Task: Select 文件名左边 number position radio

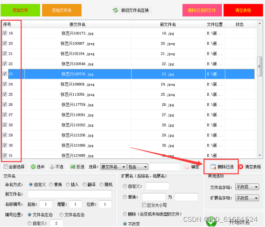Action: click(30, 215)
